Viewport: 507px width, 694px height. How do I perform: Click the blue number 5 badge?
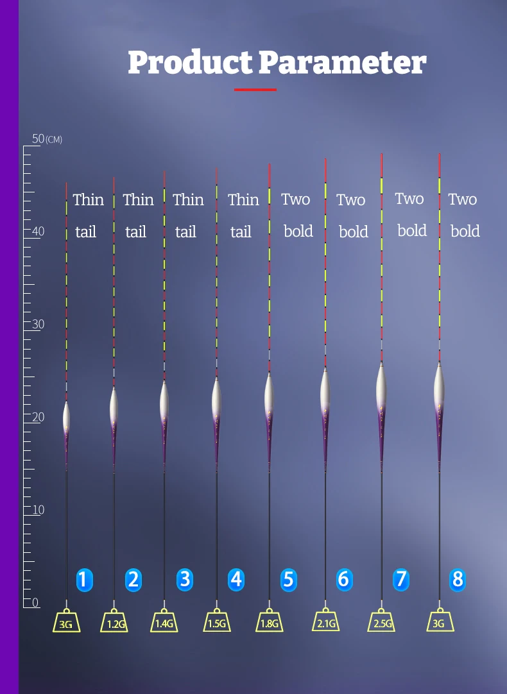(288, 580)
